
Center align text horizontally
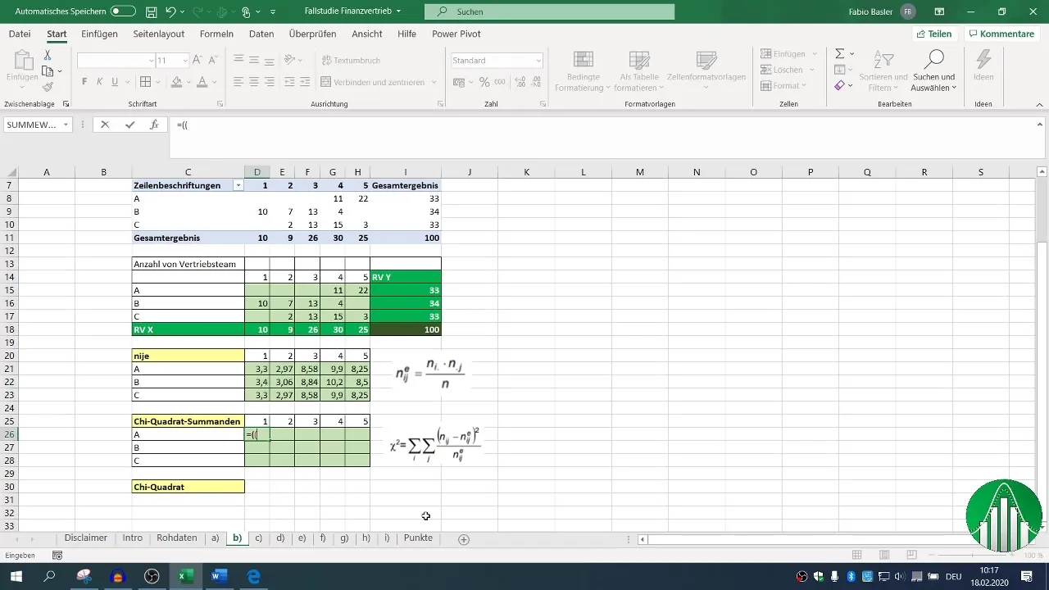(255, 82)
